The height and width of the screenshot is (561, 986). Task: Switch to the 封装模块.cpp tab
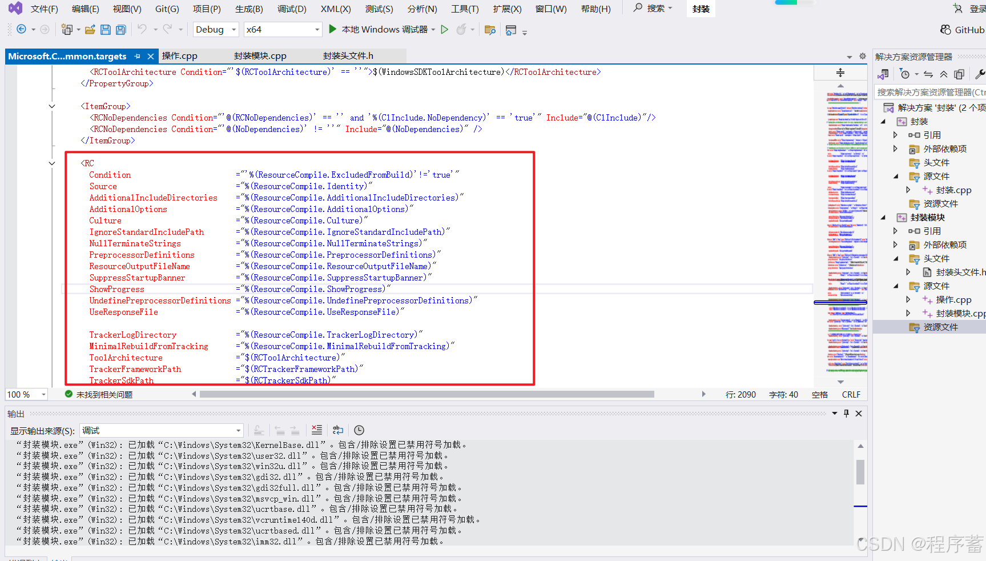(260, 56)
